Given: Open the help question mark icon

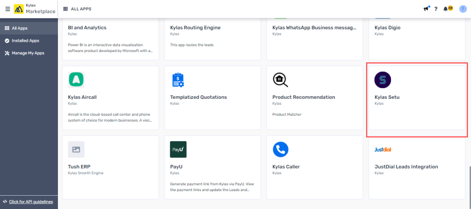Looking at the screenshot, I should (436, 9).
